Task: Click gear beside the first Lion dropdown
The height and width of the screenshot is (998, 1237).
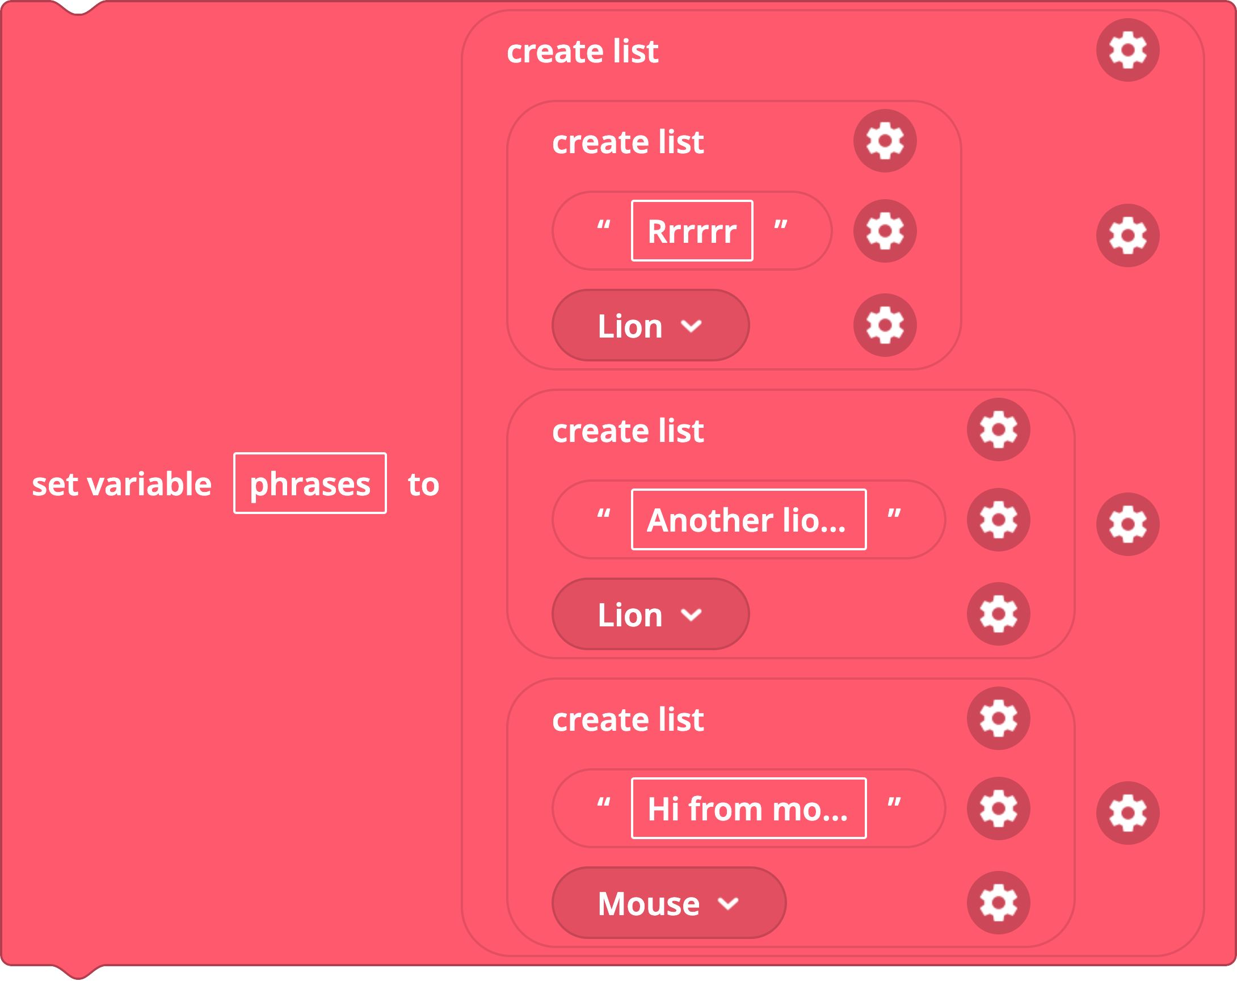Action: coord(885,325)
